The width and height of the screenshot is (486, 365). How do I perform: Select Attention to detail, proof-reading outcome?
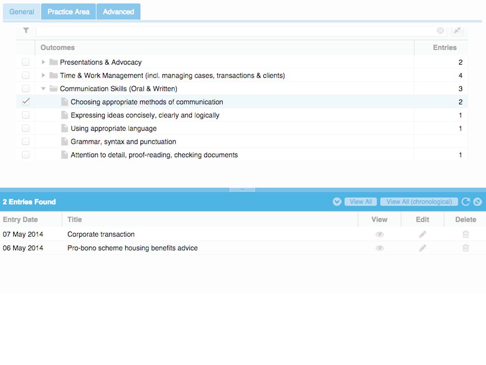pyautogui.click(x=154, y=155)
